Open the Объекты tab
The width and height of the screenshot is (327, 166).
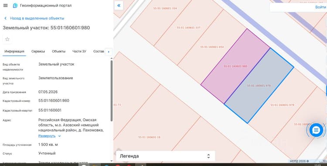pos(58,51)
